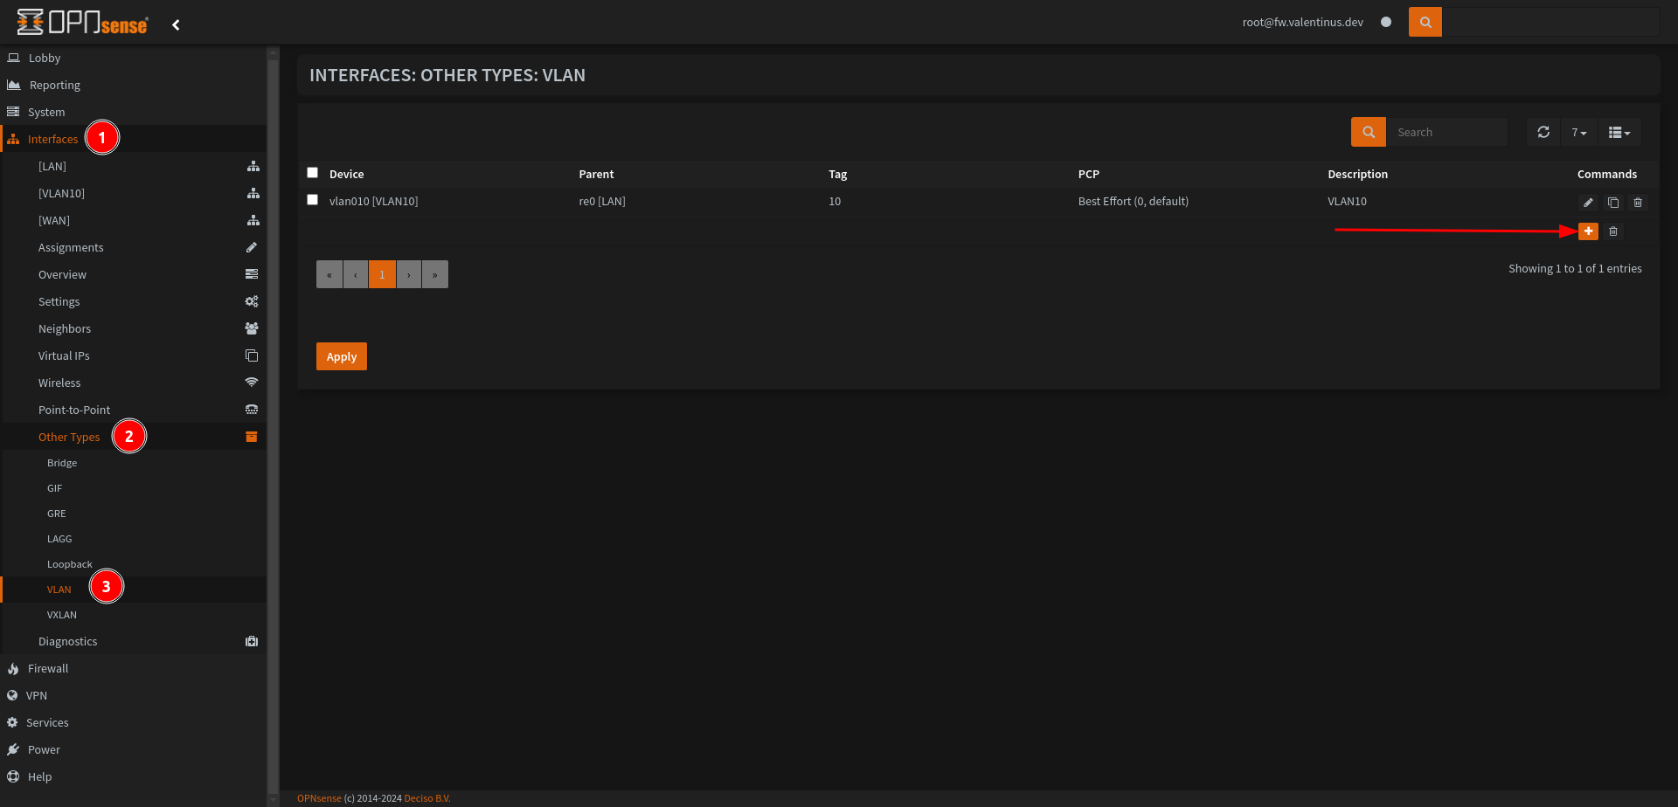1678x807 pixels.
Task: Click the Diagnostics medkit icon
Action: click(252, 641)
